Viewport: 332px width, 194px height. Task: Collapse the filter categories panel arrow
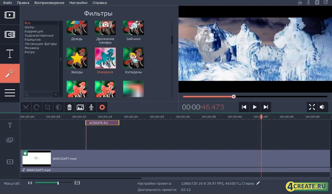[61, 59]
